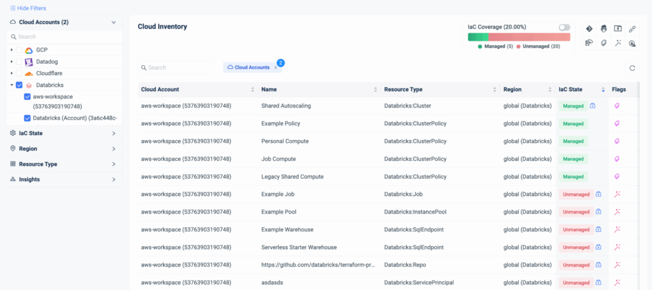Click the tag flag for Shared Autoscaling
This screenshot has width=652, height=290.
click(616, 106)
